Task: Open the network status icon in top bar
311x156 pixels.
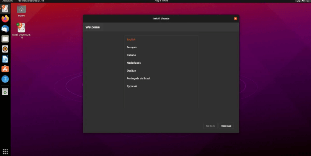Action: 298,1
